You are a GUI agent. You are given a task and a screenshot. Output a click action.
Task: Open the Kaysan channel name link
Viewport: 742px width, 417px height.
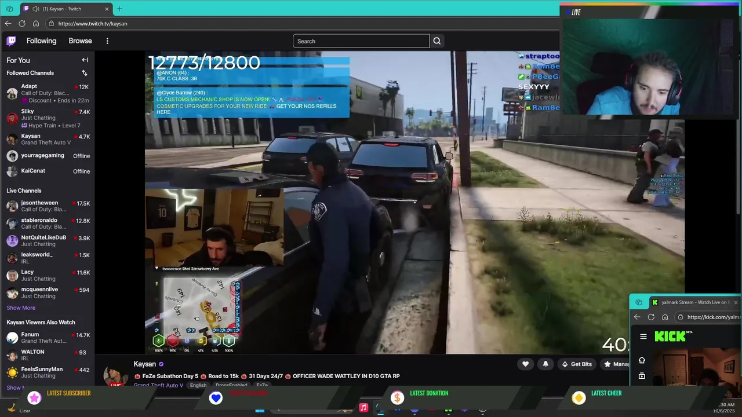click(144, 364)
